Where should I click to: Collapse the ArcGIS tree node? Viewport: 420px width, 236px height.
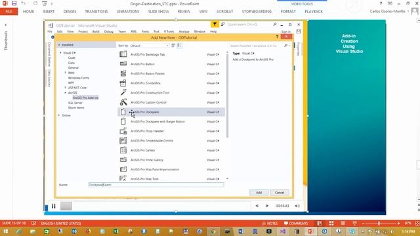coord(65,92)
